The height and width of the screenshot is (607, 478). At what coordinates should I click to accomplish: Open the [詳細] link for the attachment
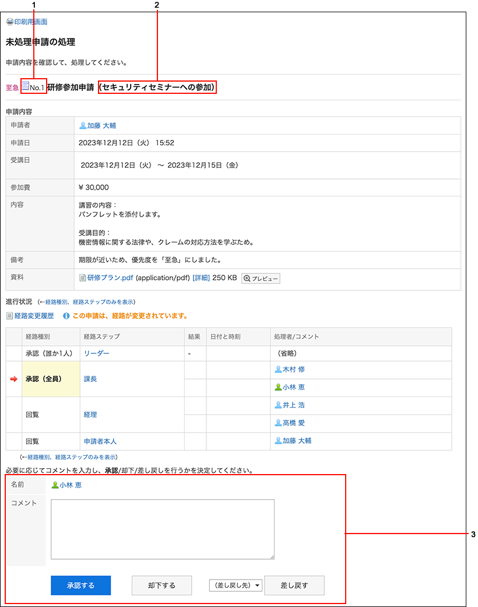coord(201,278)
